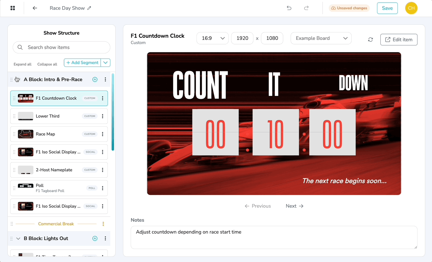Click the Poll item thumbnail
This screenshot has height=262, width=432.
click(26, 186)
